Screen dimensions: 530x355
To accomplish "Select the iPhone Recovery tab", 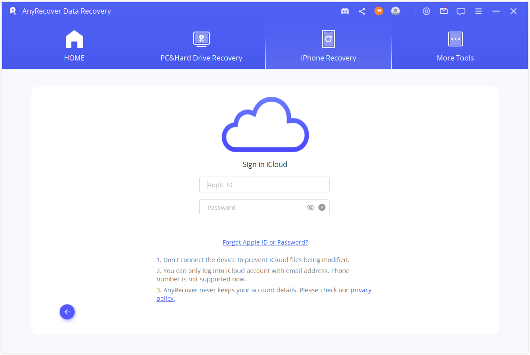I will pos(329,46).
